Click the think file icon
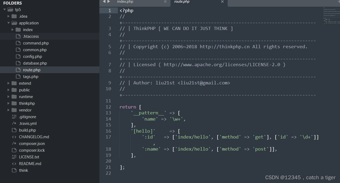 point(14,170)
